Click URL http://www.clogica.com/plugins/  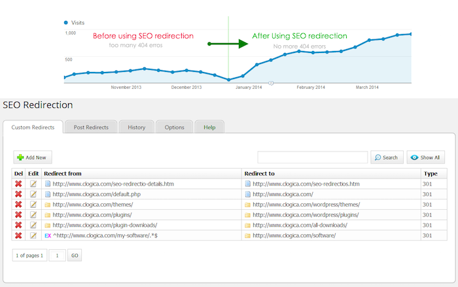[92, 215]
